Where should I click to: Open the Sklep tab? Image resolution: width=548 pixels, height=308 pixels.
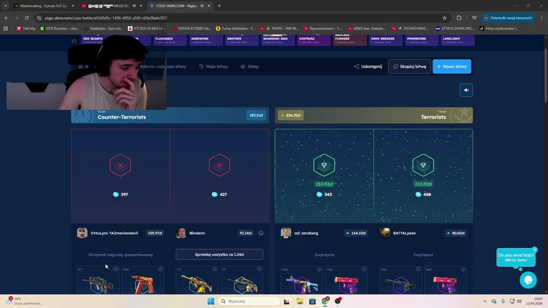[x=250, y=66]
